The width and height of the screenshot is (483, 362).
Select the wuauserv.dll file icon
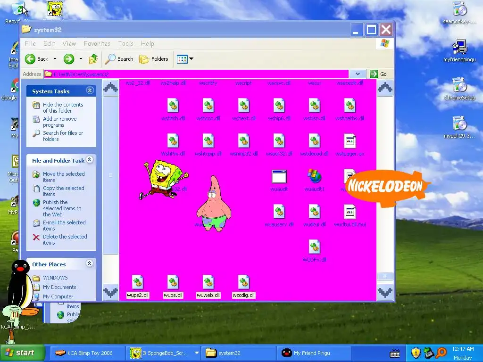[x=279, y=212]
